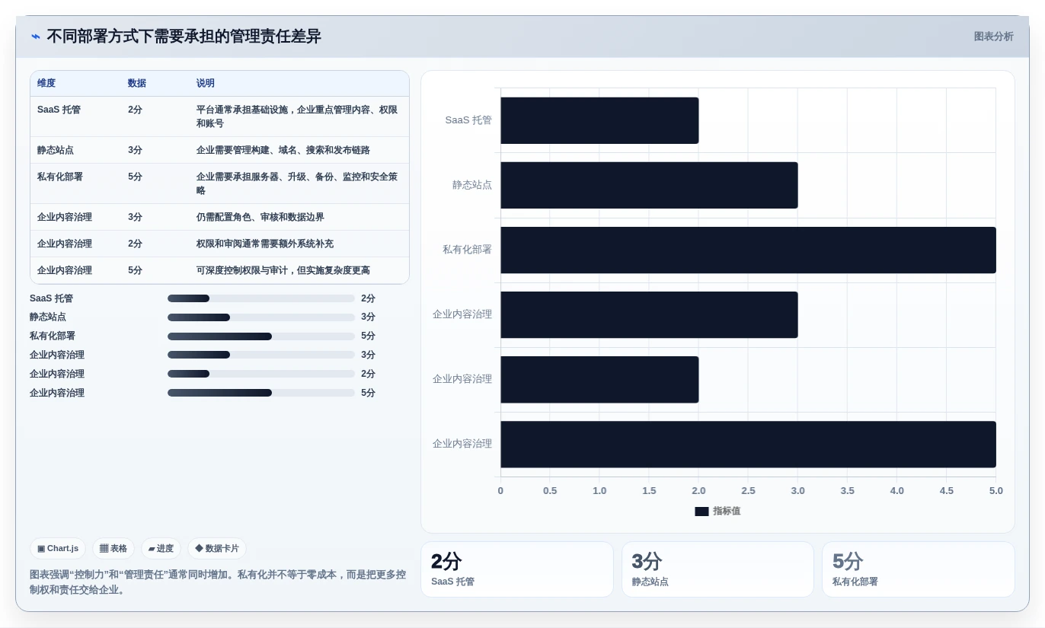Open the 3分 静态站点 data card
Viewport: 1045px width, 628px height.
click(x=717, y=569)
